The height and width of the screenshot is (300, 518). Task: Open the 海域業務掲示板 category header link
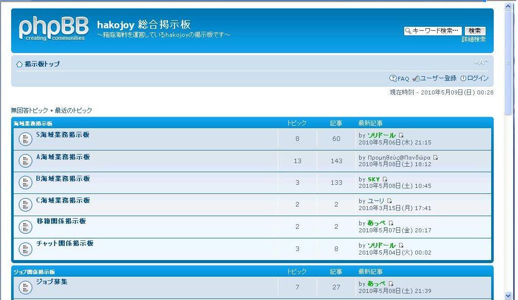(x=33, y=124)
